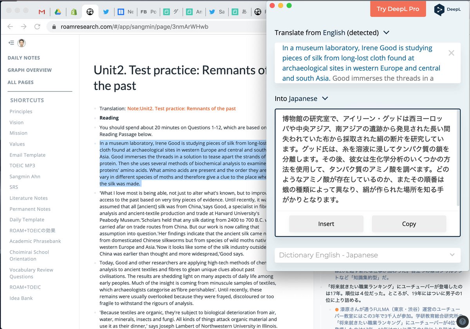Open Choimirai School Orientation shortcut

coord(29,255)
